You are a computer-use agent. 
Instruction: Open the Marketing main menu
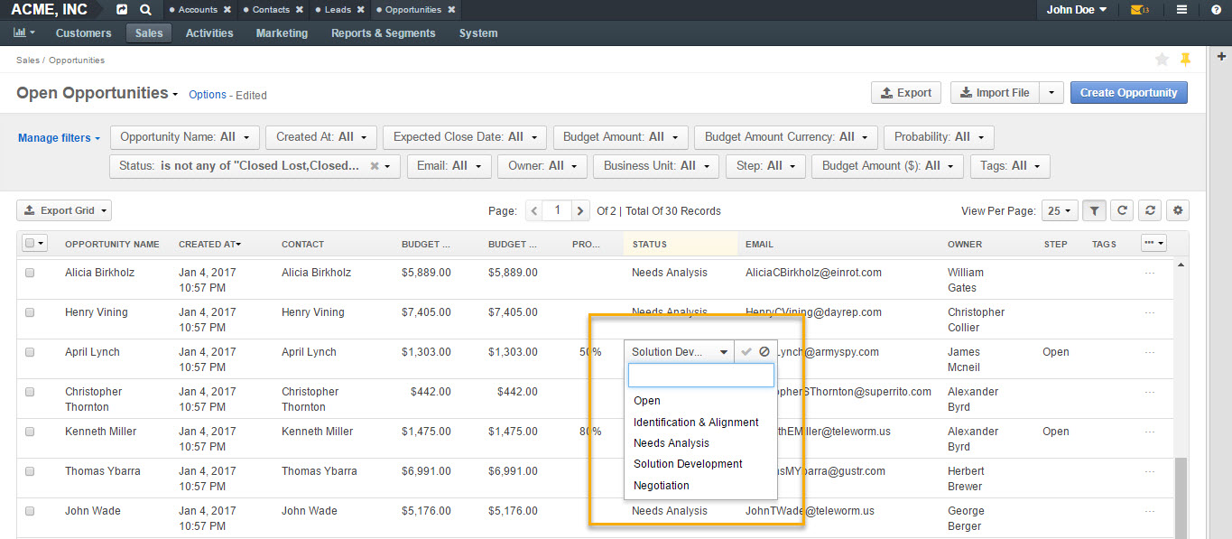(x=282, y=33)
